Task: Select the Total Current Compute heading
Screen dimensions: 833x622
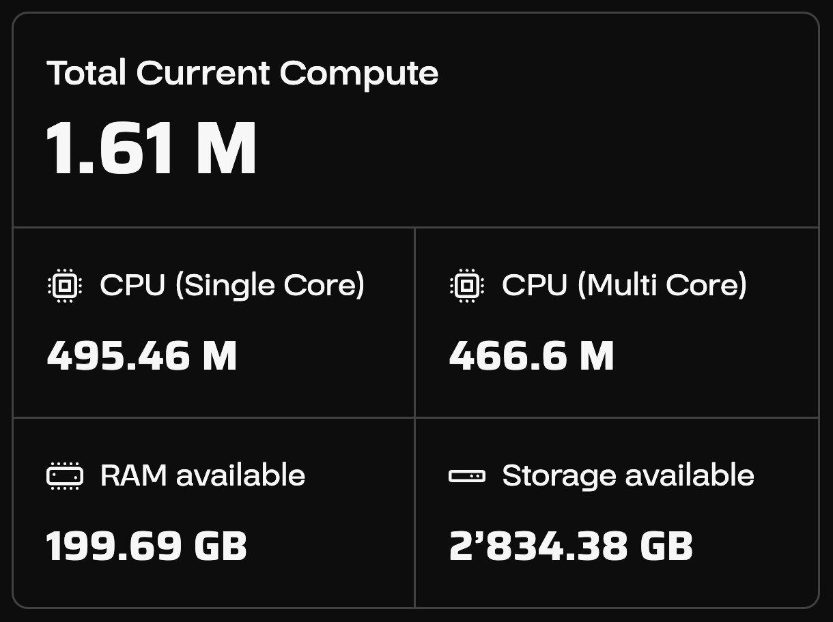Action: pyautogui.click(x=242, y=73)
